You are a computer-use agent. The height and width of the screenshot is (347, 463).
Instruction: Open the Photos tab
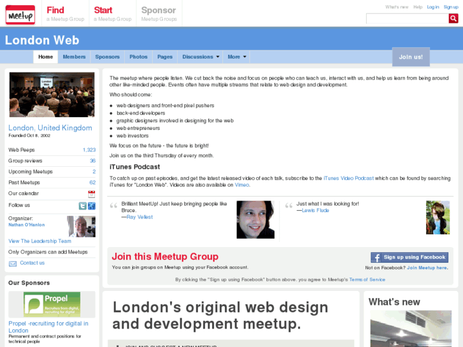138,57
